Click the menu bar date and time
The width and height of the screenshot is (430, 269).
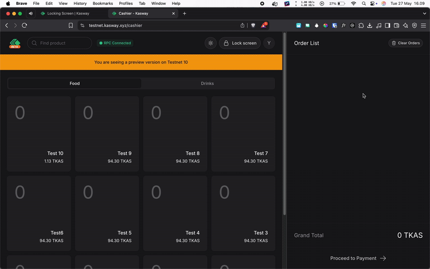tap(407, 4)
